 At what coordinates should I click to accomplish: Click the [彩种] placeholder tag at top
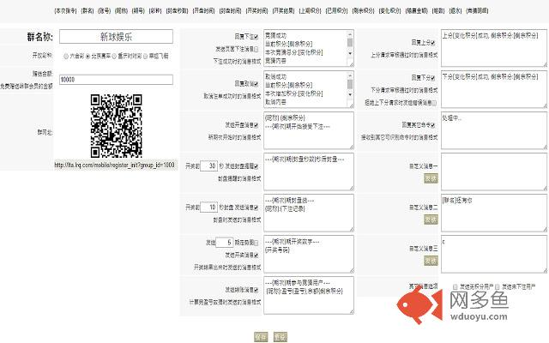coord(155,11)
